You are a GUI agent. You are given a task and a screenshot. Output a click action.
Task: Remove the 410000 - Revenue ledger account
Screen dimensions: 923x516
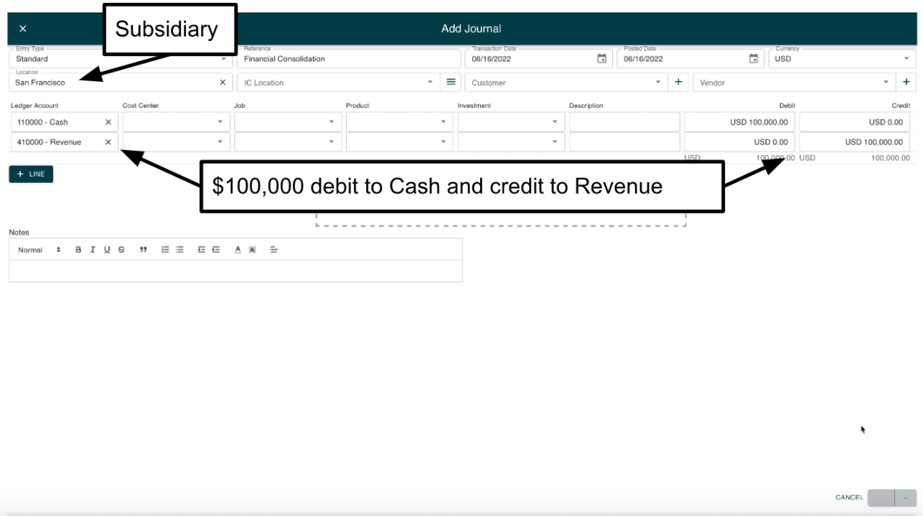click(108, 141)
